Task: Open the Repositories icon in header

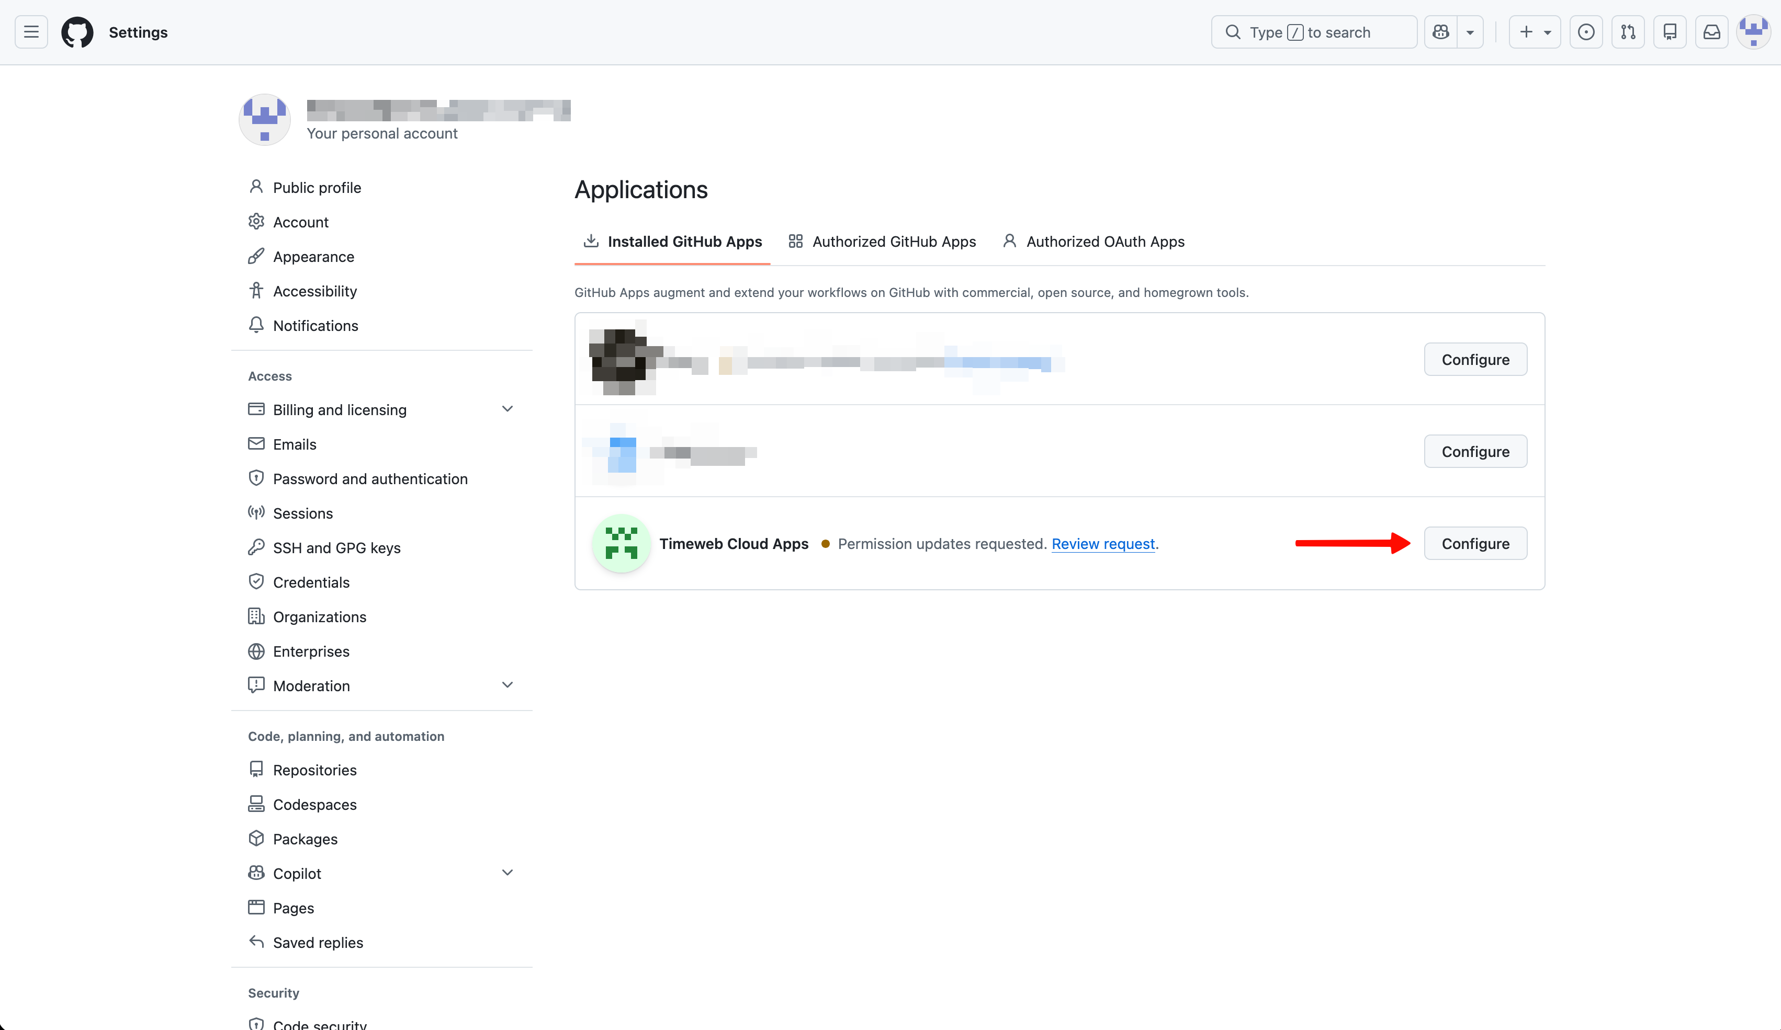Action: pos(1670,32)
